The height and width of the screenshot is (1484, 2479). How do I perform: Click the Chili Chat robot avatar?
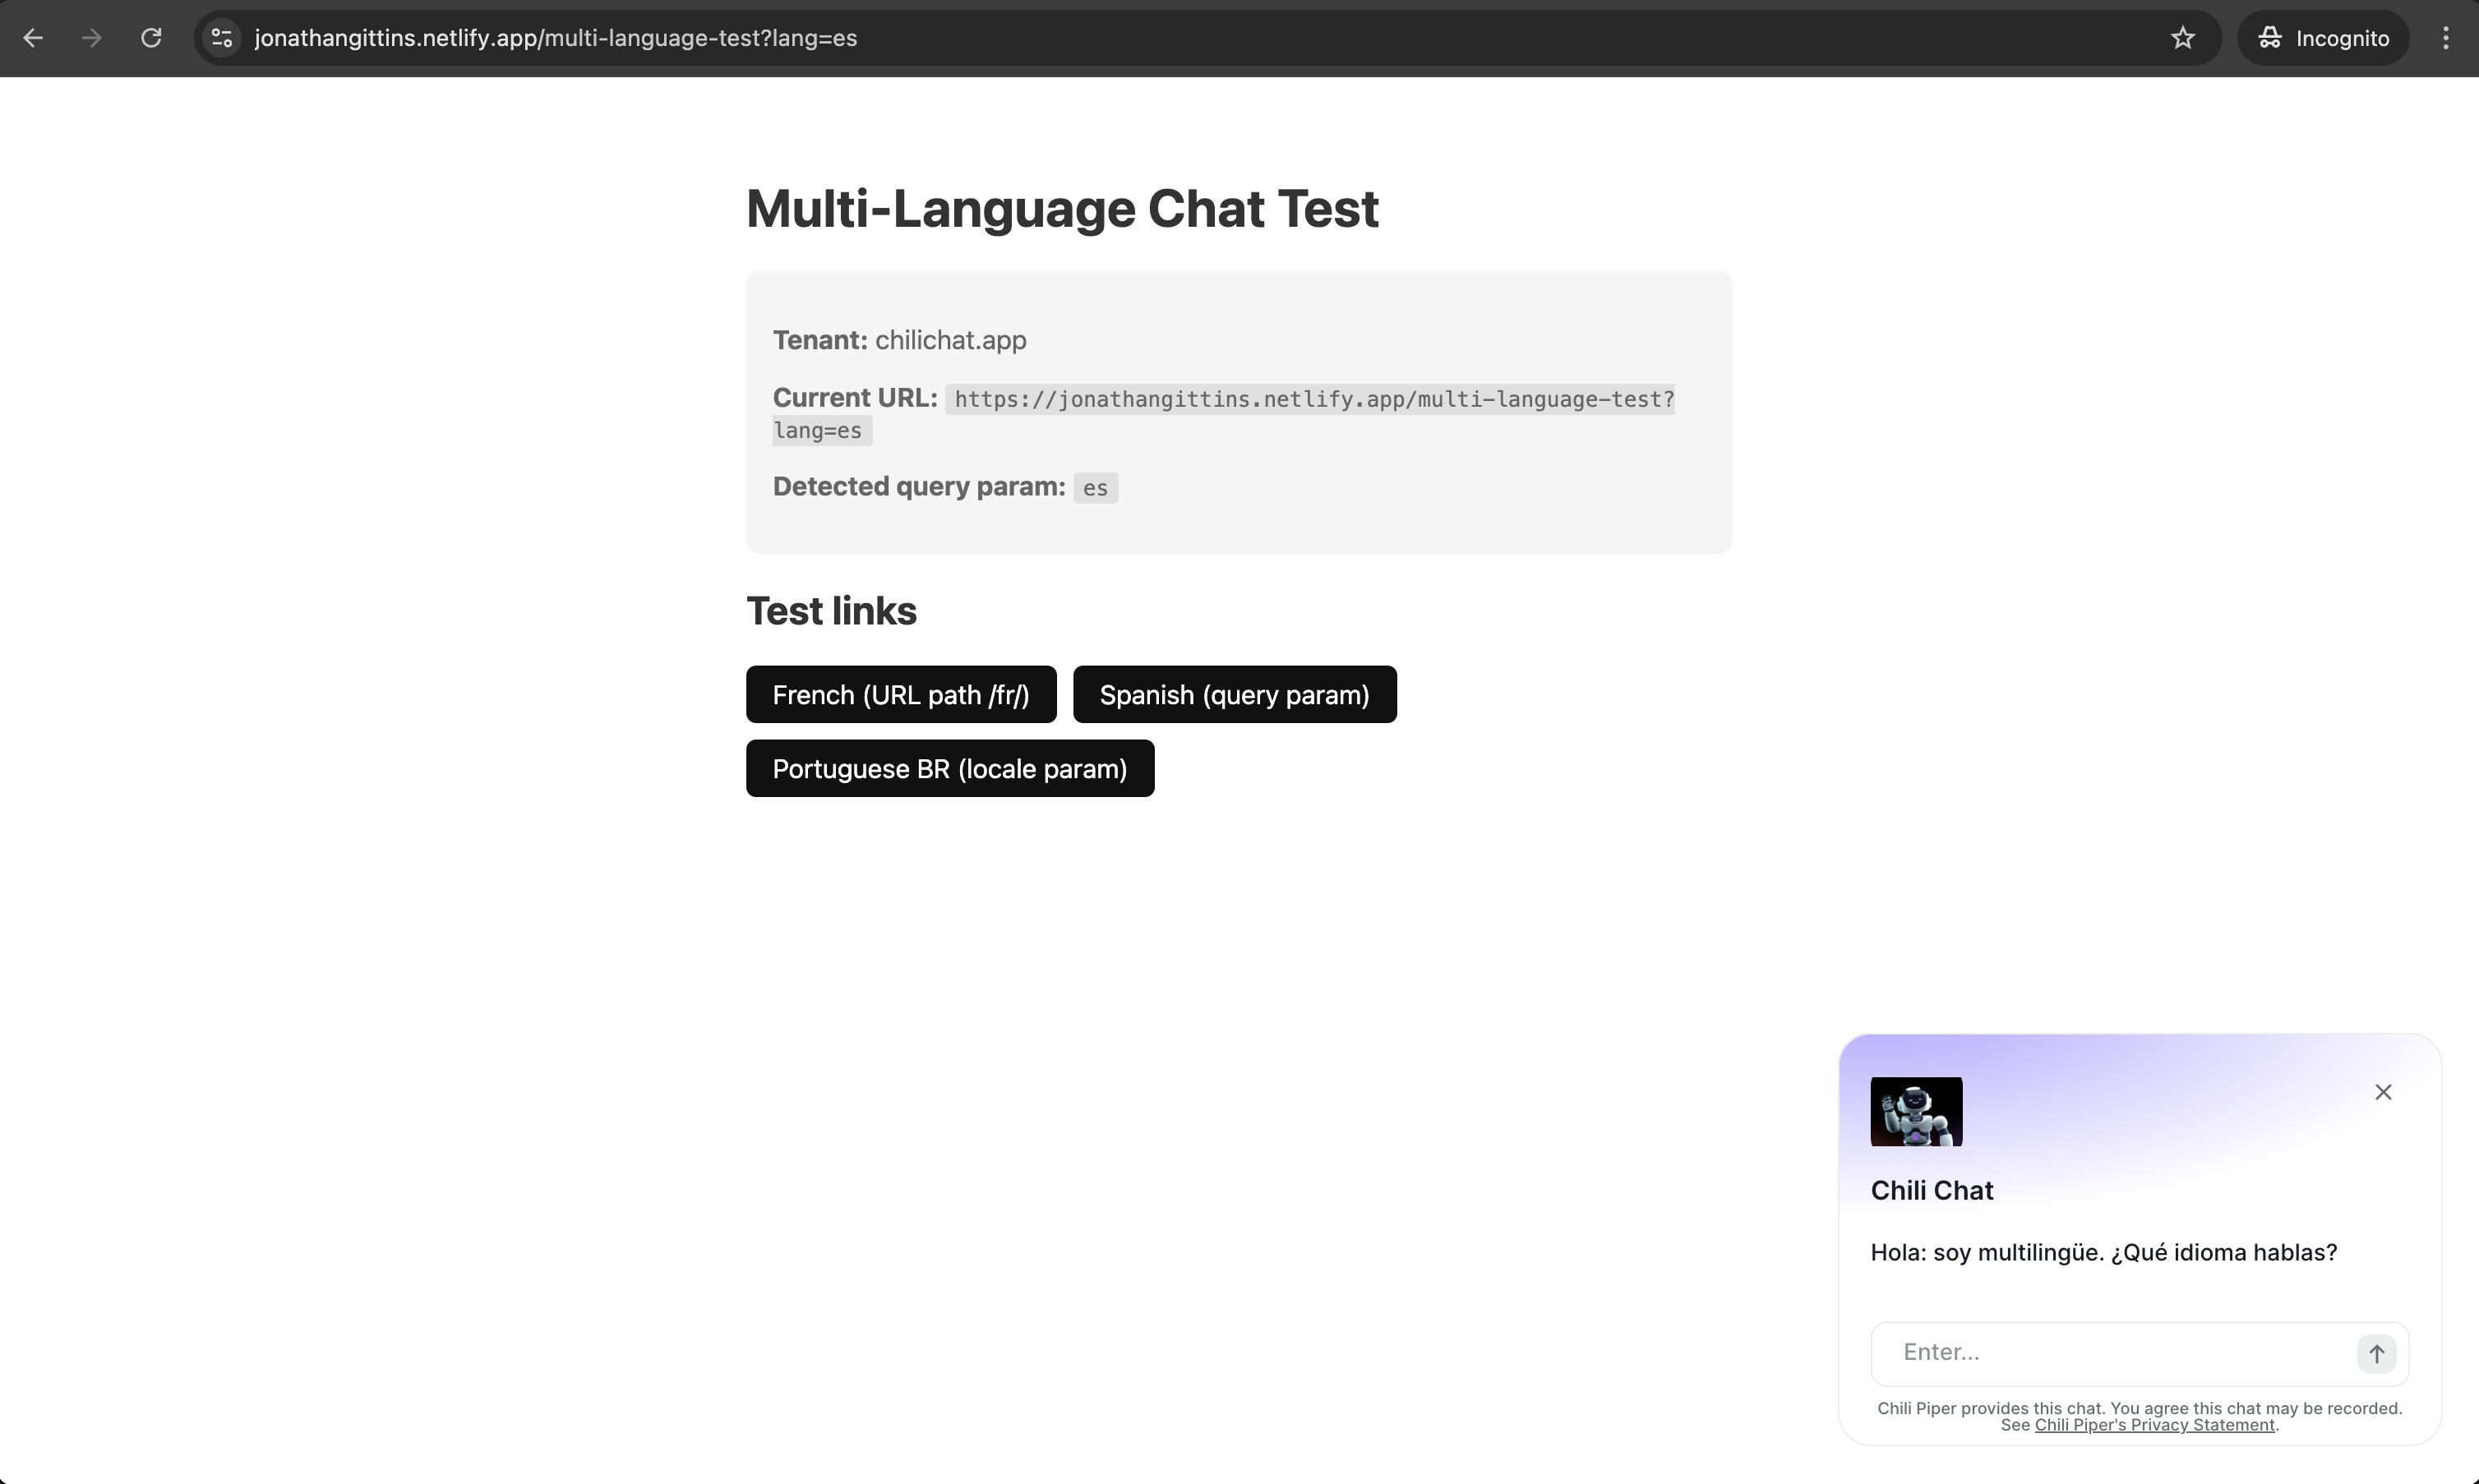(1916, 1111)
